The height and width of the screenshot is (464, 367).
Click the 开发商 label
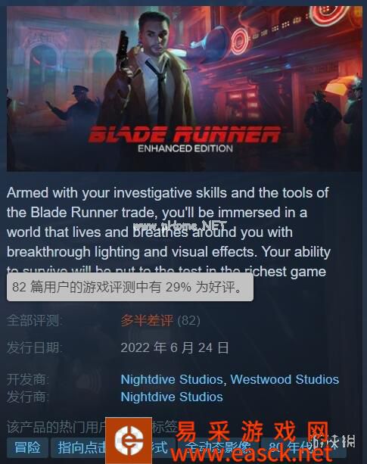[28, 379]
